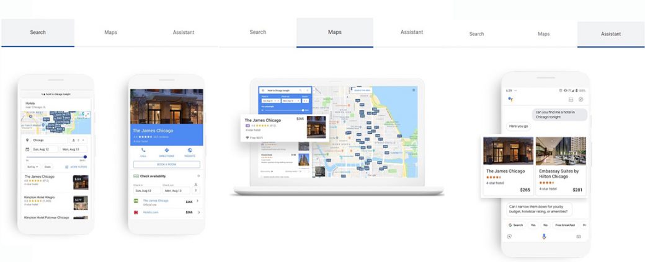Open the check-out date dropdown in the laptop Maps panel
This screenshot has height=262, width=645.
[291, 100]
